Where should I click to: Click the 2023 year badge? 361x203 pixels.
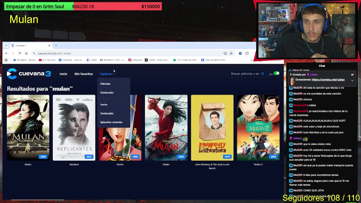pyautogui.click(x=89, y=157)
